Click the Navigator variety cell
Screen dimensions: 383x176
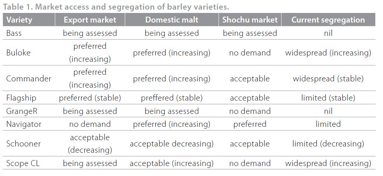coord(24,124)
